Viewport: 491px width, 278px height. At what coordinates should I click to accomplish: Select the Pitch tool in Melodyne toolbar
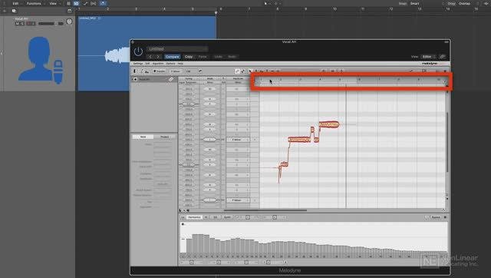point(255,71)
